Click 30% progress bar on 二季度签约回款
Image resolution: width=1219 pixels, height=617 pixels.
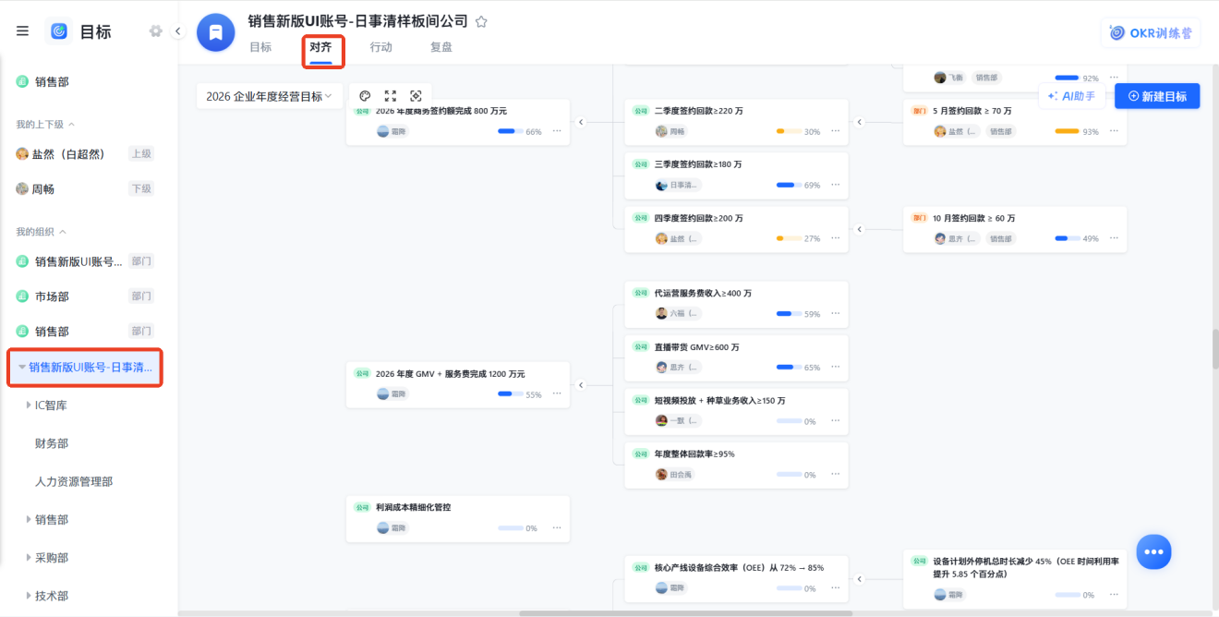[x=790, y=131]
